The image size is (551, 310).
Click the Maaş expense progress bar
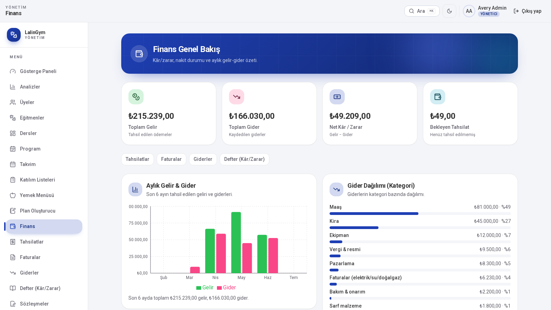pos(420,214)
